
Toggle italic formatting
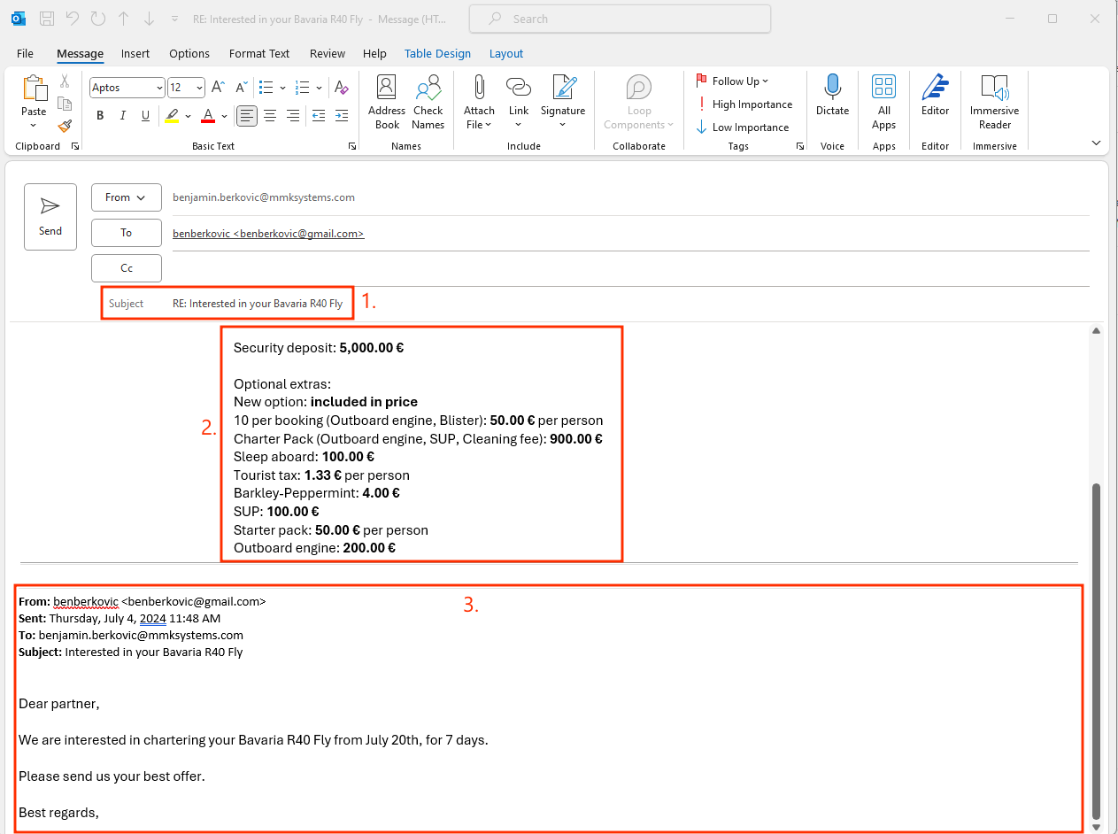pos(122,115)
